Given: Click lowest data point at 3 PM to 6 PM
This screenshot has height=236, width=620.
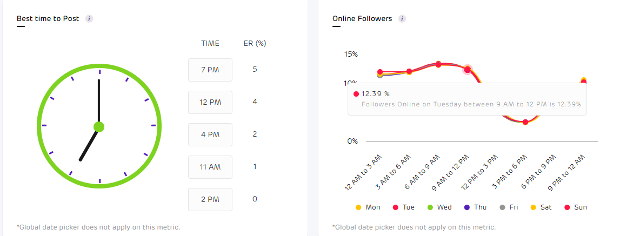Looking at the screenshot, I should pos(525,122).
